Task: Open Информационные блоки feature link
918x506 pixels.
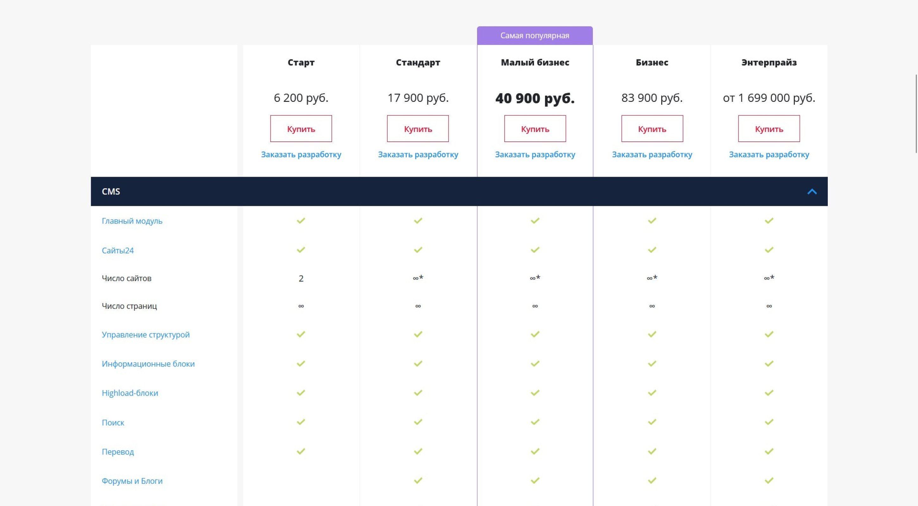Action: pos(148,364)
